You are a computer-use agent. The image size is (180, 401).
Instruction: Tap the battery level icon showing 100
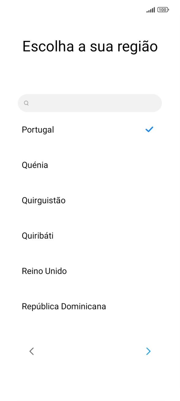(x=163, y=10)
